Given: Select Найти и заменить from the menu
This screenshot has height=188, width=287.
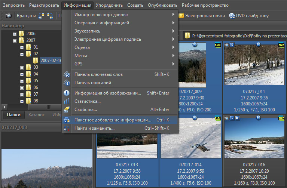Looking at the screenshot, I should pos(94,128).
